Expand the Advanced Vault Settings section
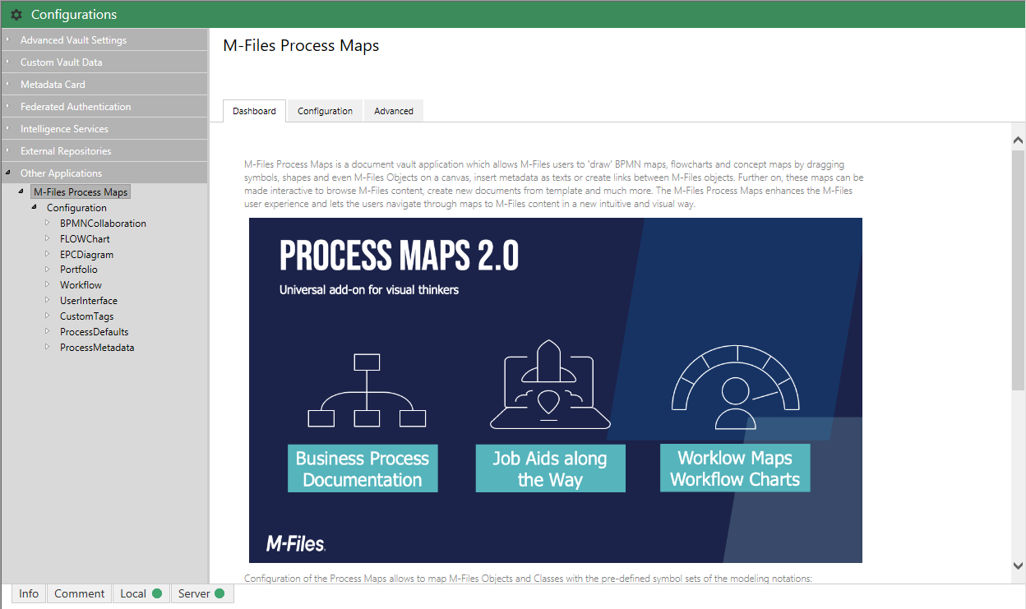The width and height of the screenshot is (1026, 609). coord(8,39)
